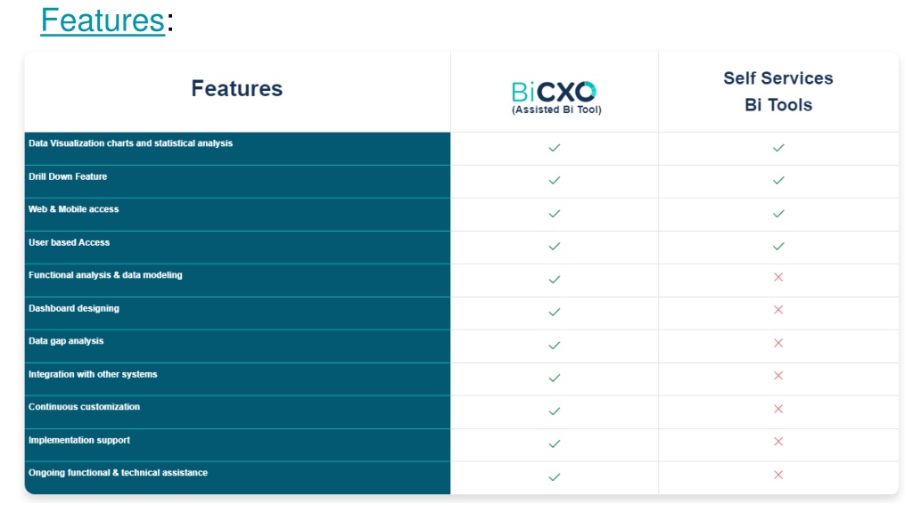Click the Web & Mobile access row label
The height and width of the screenshot is (513, 913).
tap(73, 208)
